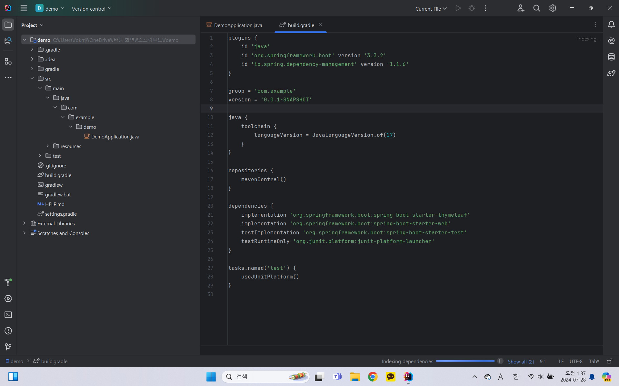
Task: Expand External Libraries node
Action: tap(25, 223)
